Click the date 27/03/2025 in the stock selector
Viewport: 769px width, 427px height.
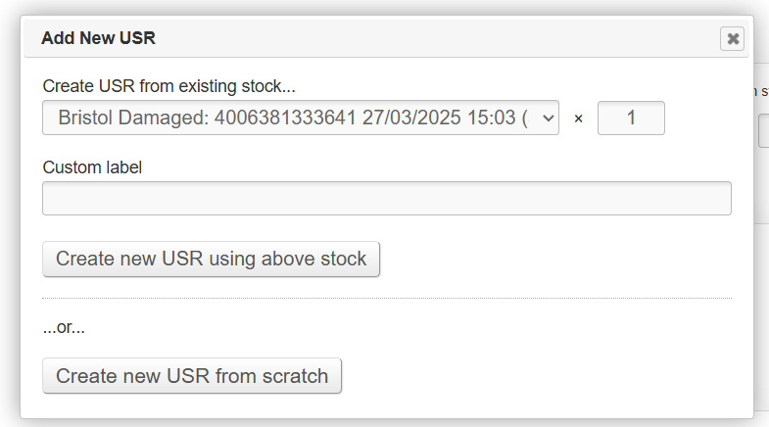pyautogui.click(x=409, y=119)
